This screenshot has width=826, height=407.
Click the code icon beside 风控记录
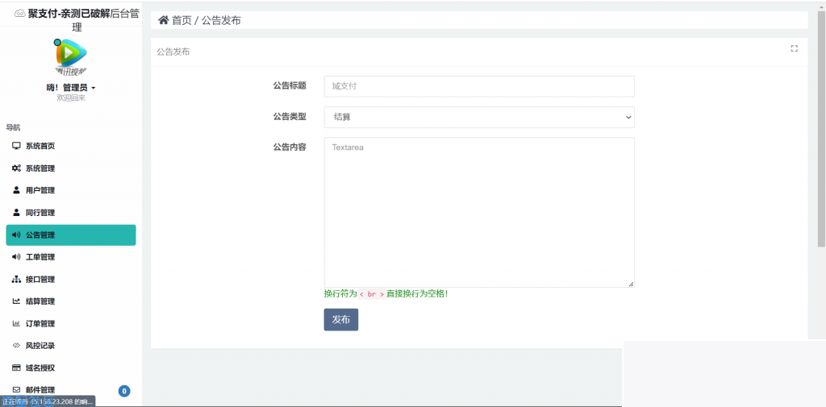pos(16,346)
